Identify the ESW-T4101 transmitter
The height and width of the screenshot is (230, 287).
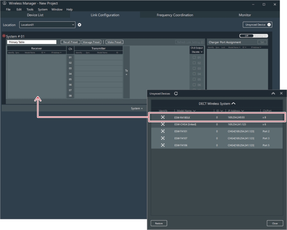coord(163,131)
